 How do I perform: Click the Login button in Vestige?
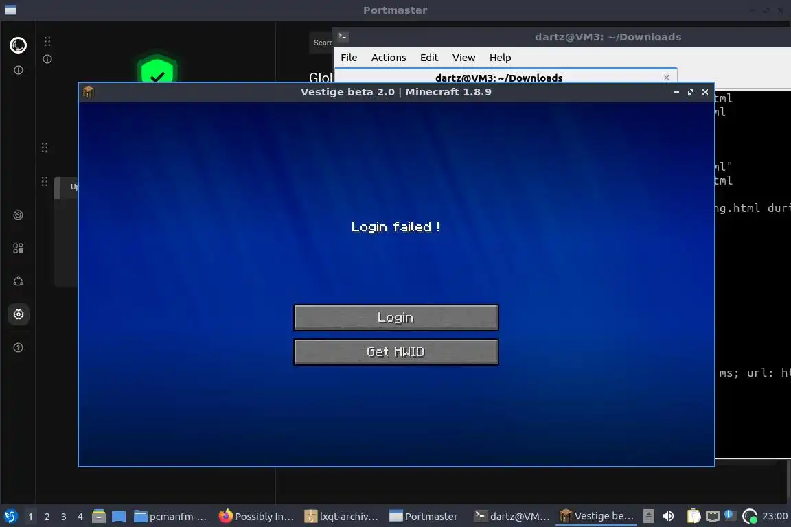(396, 318)
